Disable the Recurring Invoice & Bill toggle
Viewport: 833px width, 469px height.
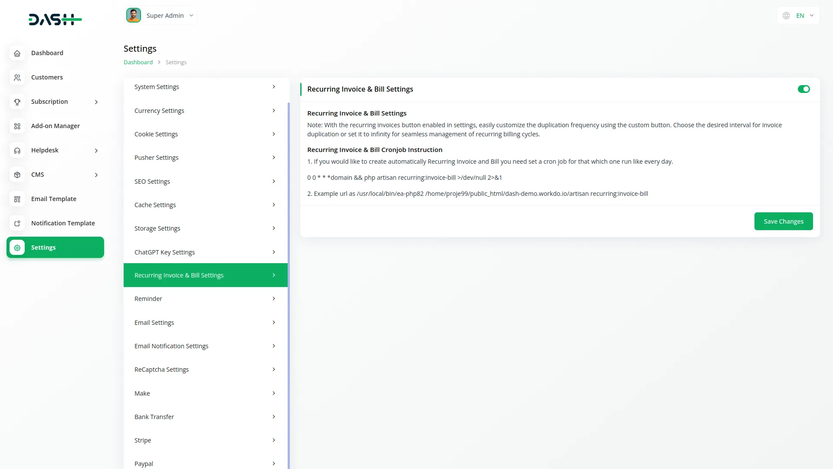pyautogui.click(x=803, y=89)
